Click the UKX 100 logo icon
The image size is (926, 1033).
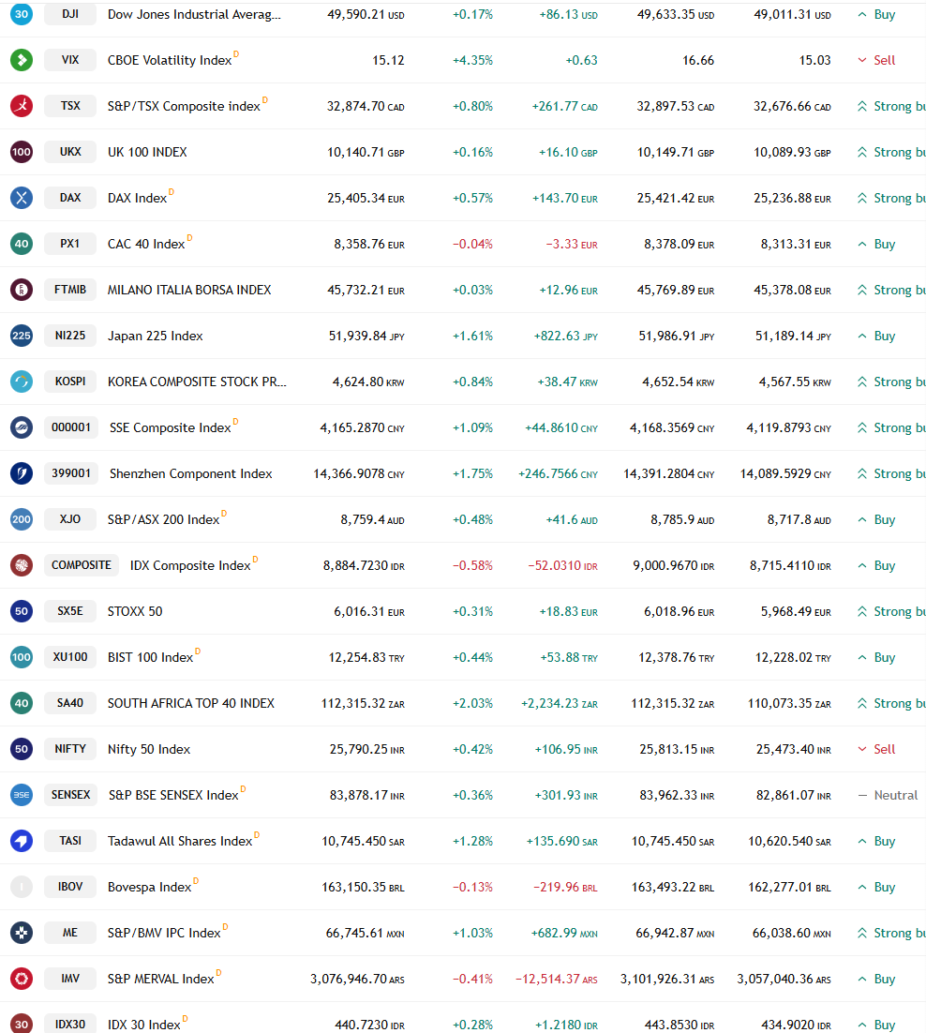pos(22,152)
